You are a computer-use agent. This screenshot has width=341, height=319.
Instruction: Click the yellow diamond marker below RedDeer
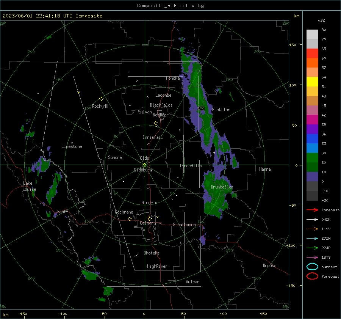pyautogui.click(x=156, y=123)
